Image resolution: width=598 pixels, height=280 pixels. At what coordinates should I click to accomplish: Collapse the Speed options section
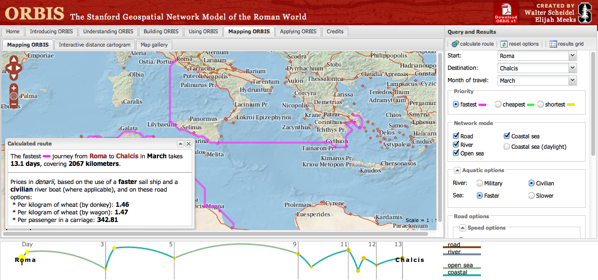click(x=462, y=228)
